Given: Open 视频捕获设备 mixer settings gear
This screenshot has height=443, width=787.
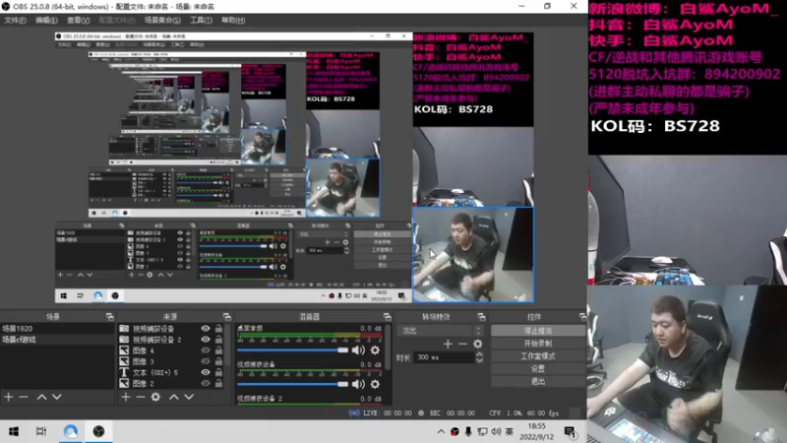Looking at the screenshot, I should coord(375,384).
